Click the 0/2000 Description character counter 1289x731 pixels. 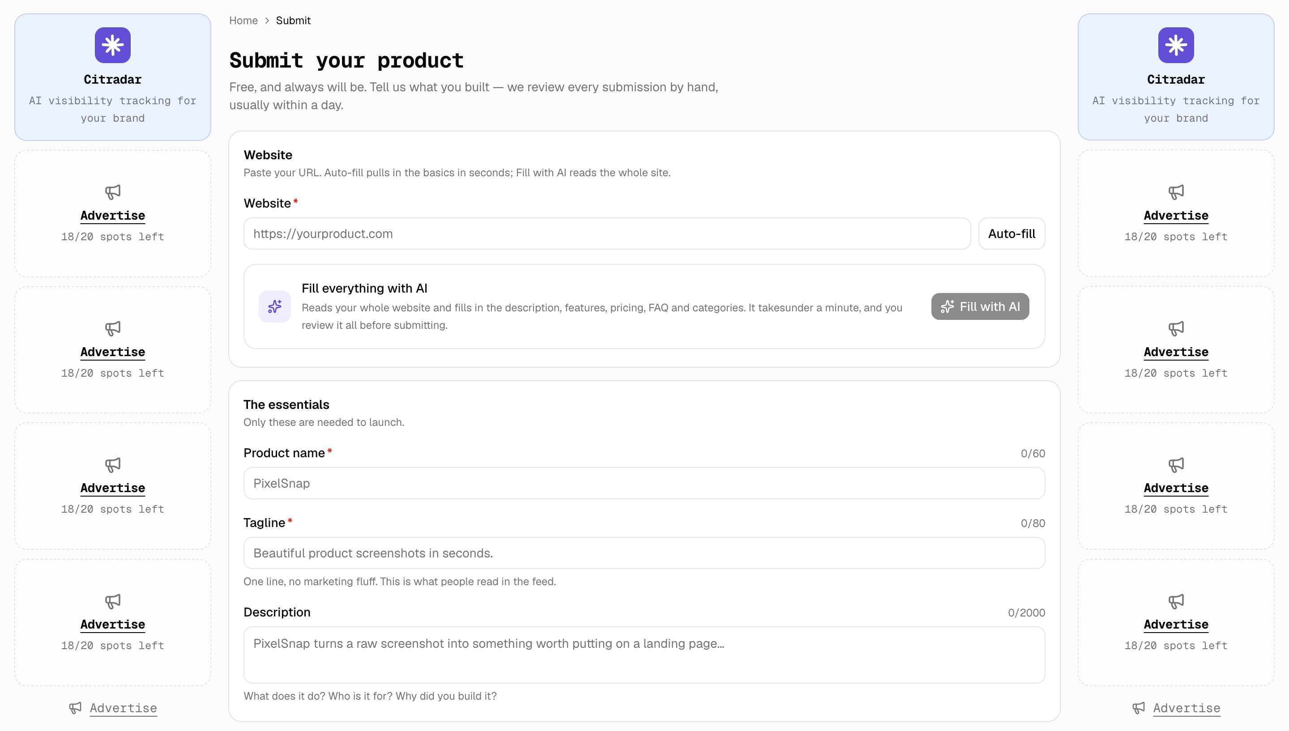point(1026,612)
